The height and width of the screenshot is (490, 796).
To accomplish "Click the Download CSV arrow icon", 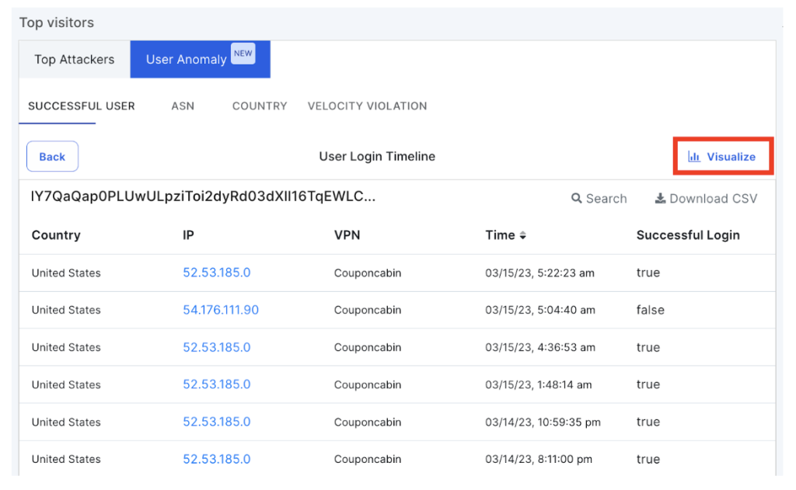I will tap(660, 199).
